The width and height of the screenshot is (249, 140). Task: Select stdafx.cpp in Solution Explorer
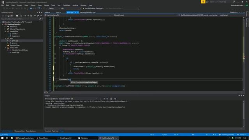click(16, 52)
